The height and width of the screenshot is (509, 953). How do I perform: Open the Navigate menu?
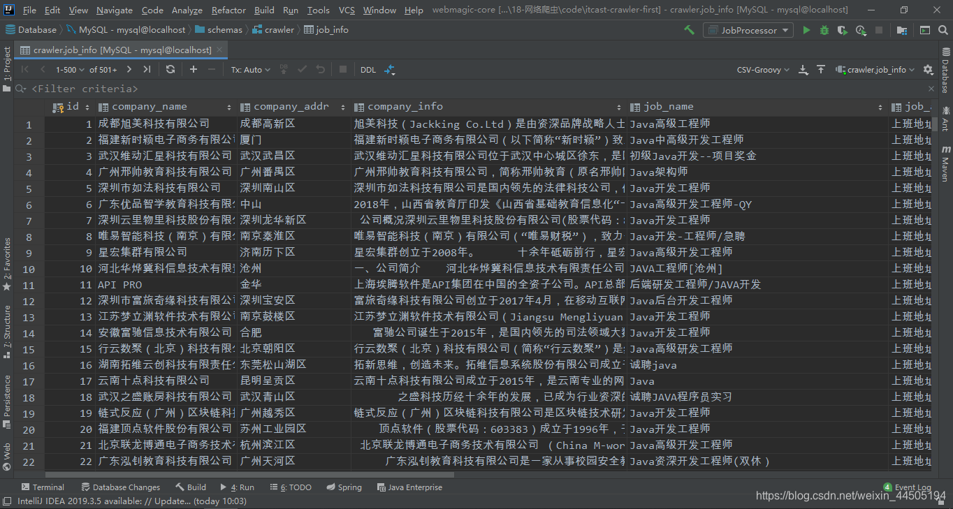pyautogui.click(x=115, y=10)
